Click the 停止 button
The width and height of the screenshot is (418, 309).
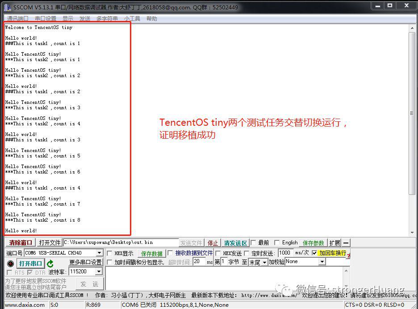pyautogui.click(x=213, y=243)
